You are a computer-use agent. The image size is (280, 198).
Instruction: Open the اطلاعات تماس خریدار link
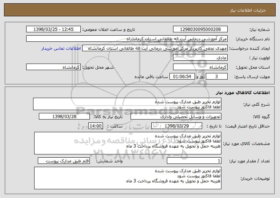tap(61, 49)
